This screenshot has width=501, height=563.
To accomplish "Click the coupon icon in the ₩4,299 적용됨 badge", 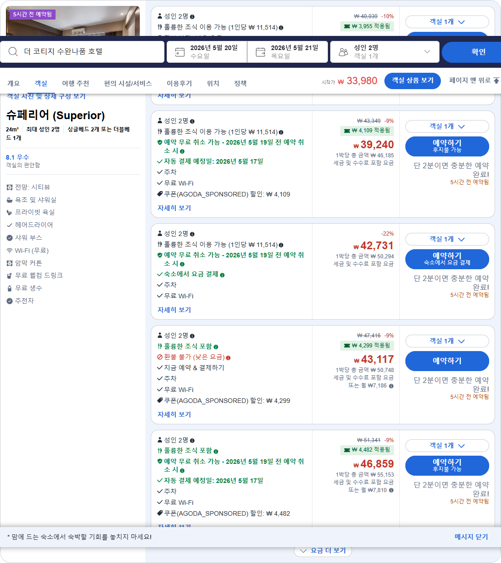I will (347, 346).
